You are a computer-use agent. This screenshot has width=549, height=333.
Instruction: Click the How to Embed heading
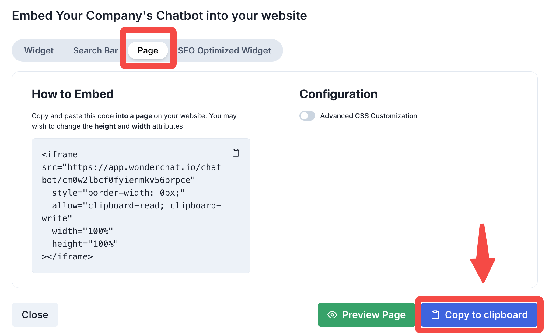tap(73, 94)
